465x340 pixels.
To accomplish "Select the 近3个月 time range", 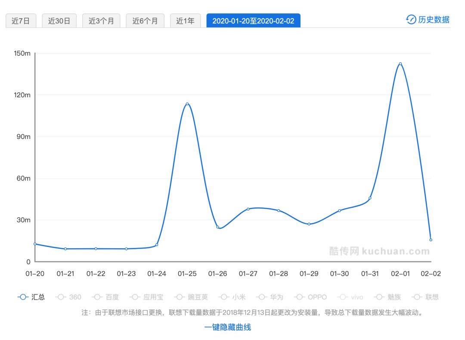I will pyautogui.click(x=101, y=20).
